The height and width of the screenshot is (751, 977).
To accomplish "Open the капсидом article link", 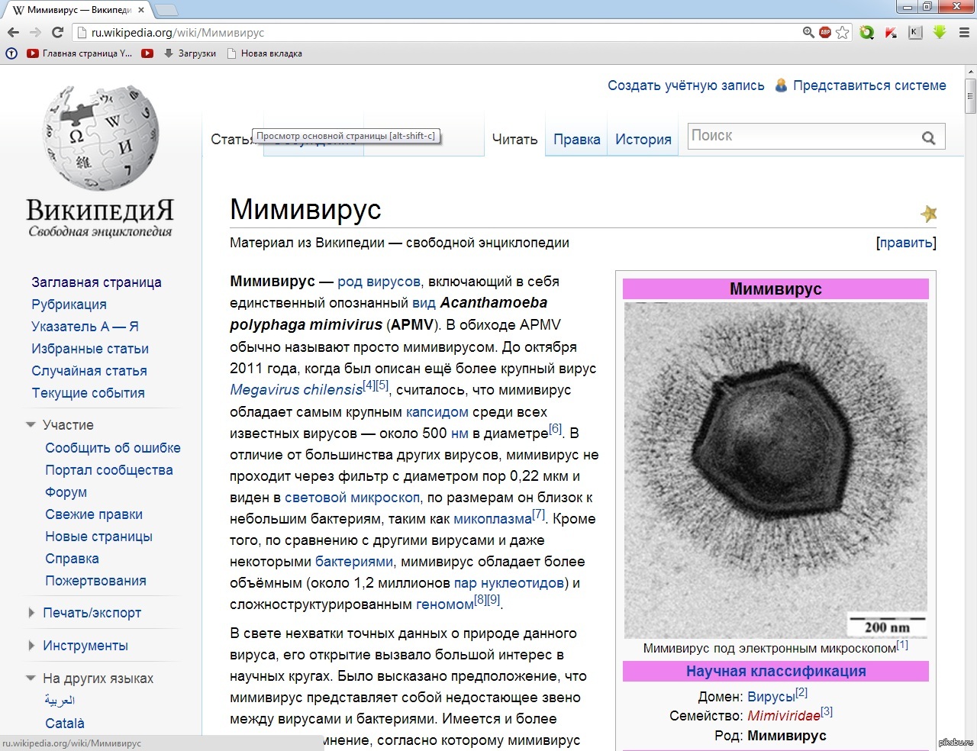I will click(437, 412).
